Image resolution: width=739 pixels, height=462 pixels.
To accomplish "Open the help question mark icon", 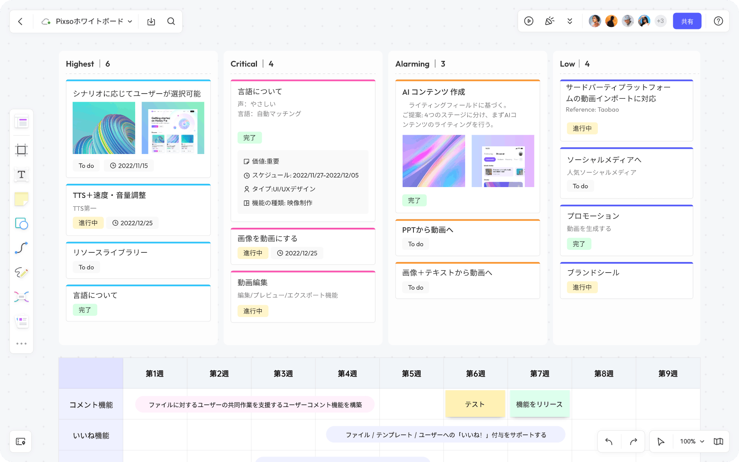I will tap(718, 21).
